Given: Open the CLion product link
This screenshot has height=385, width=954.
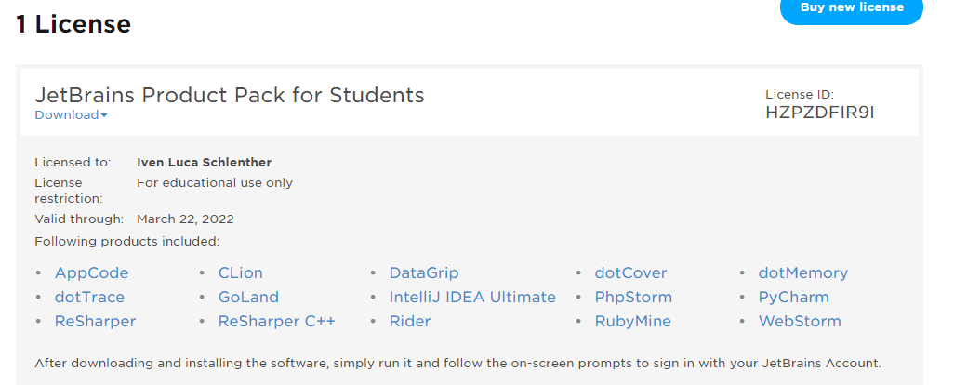Looking at the screenshot, I should click(240, 273).
